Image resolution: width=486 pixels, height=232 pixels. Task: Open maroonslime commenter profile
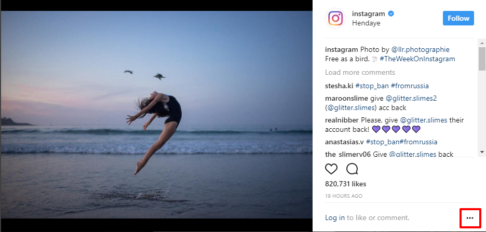pyautogui.click(x=346, y=98)
